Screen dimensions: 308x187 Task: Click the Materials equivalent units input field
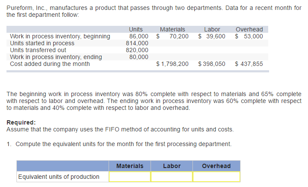click(x=129, y=177)
